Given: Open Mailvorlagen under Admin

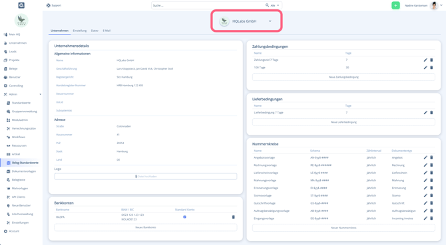Looking at the screenshot, I should point(19,189).
